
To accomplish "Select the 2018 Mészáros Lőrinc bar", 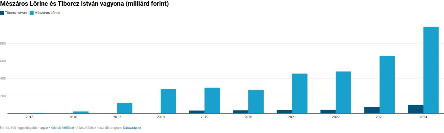I will pos(168,101).
